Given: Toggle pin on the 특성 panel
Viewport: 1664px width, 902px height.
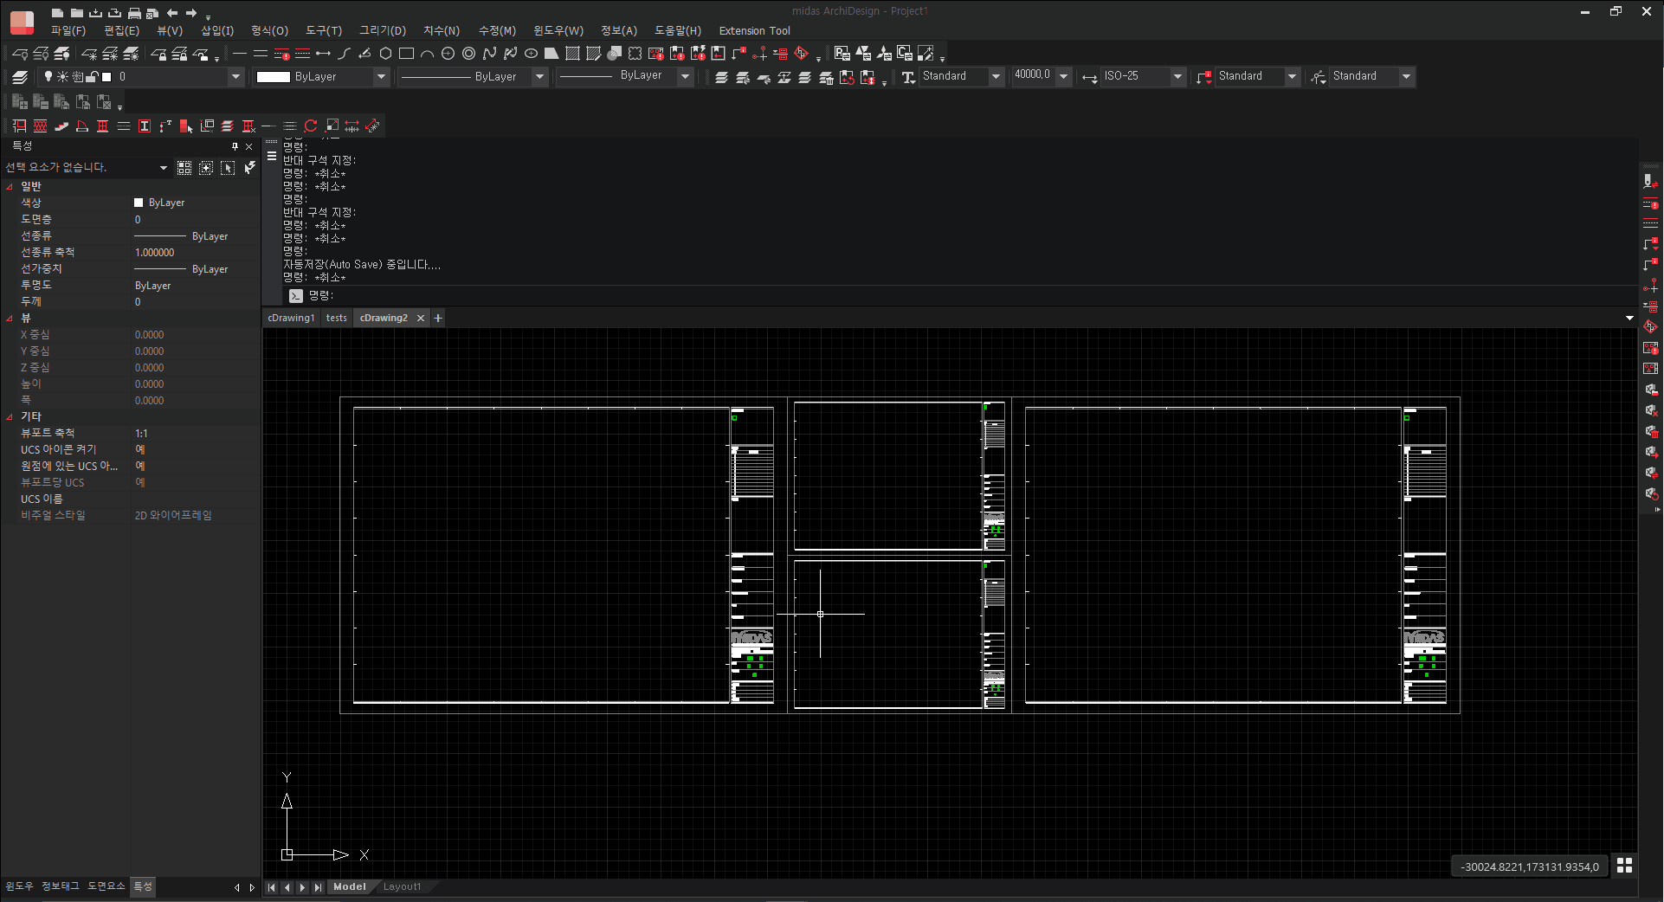Looking at the screenshot, I should click(x=235, y=147).
